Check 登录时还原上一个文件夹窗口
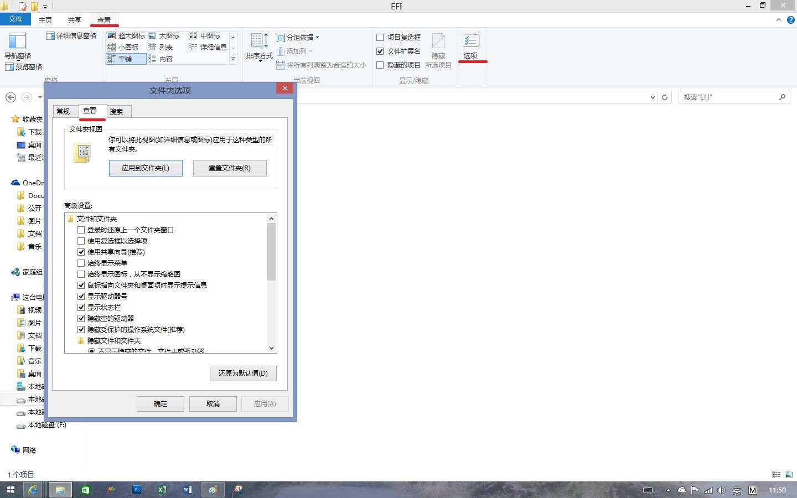 pos(81,230)
